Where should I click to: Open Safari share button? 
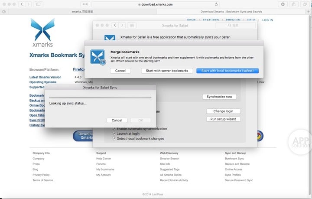pos(294,4)
